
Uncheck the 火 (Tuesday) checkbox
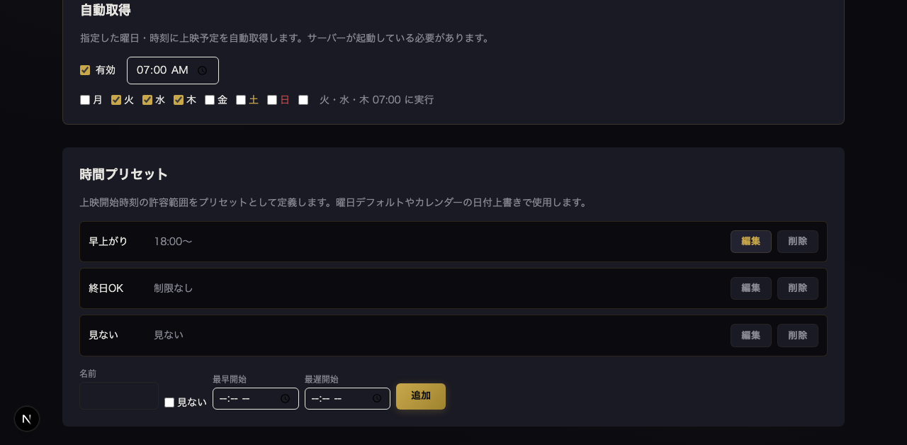(116, 100)
